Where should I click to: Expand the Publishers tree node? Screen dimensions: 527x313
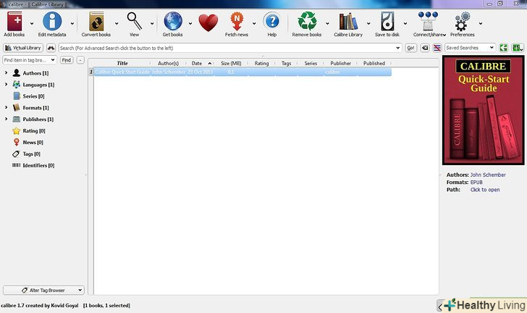(x=6, y=119)
